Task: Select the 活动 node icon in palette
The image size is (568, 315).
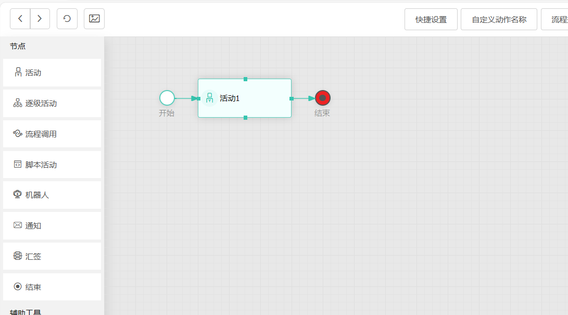Action: [18, 72]
